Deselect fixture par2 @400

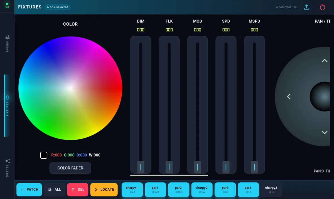(178, 190)
